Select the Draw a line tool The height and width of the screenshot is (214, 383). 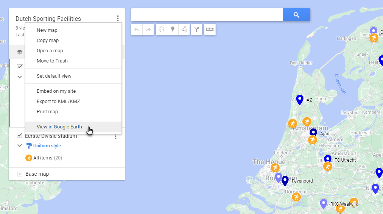click(184, 30)
